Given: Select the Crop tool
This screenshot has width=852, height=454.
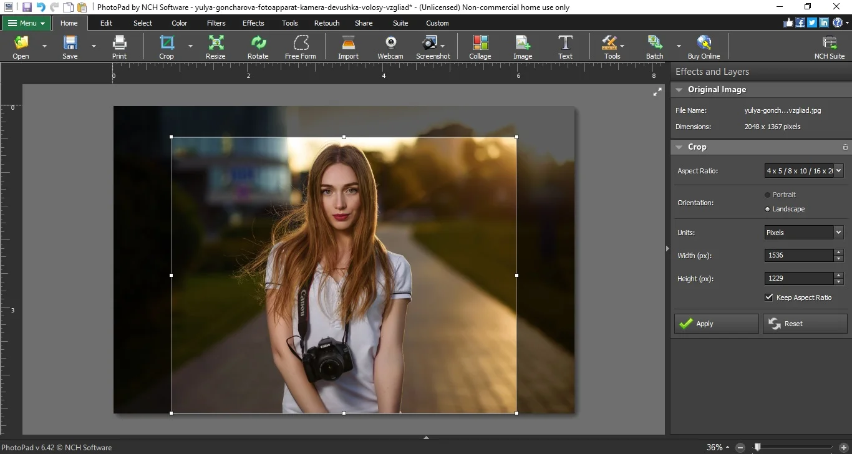Looking at the screenshot, I should click(167, 47).
